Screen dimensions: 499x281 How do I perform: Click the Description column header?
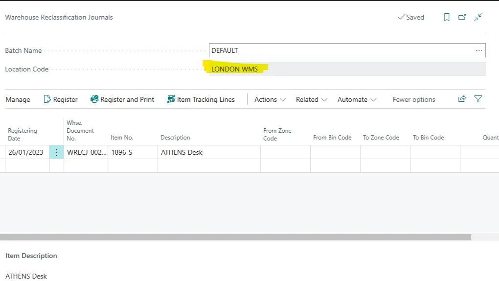pos(175,137)
